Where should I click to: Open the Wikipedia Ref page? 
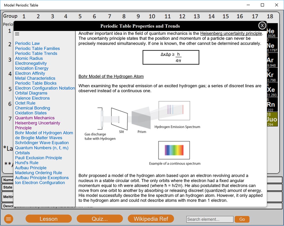151,219
